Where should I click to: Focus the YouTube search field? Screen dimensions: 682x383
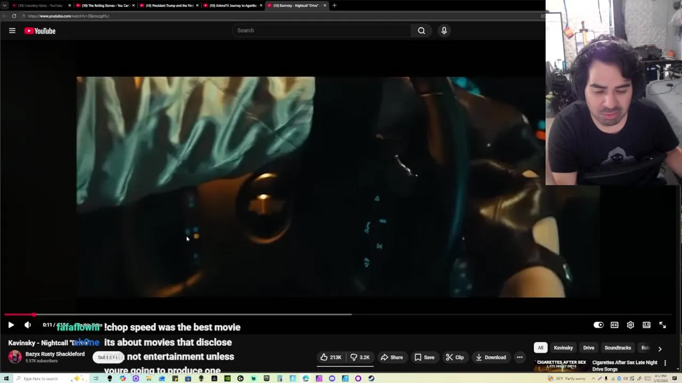coord(322,30)
